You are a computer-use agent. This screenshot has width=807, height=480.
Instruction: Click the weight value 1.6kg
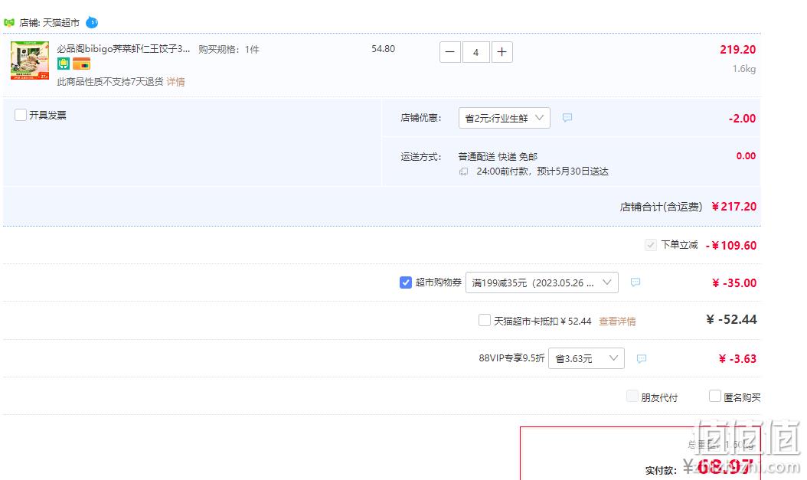(x=744, y=69)
